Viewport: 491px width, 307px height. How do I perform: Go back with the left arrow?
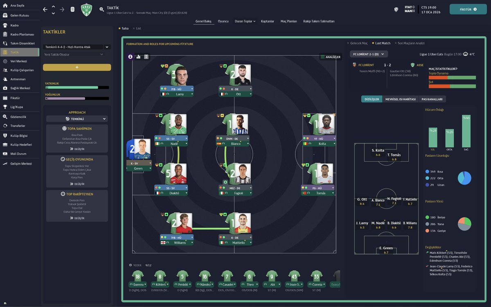pyautogui.click(x=45, y=9)
